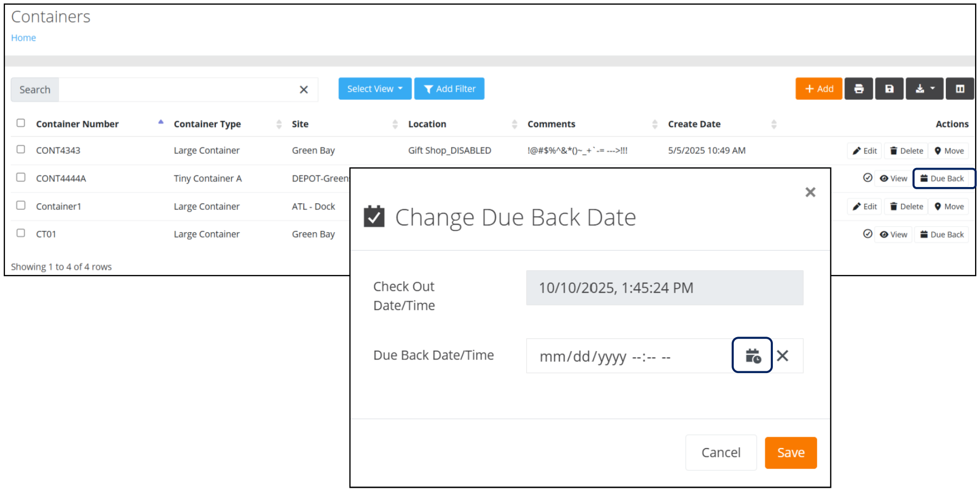980x491 pixels.
Task: Open the Select View dropdown
Action: point(375,89)
